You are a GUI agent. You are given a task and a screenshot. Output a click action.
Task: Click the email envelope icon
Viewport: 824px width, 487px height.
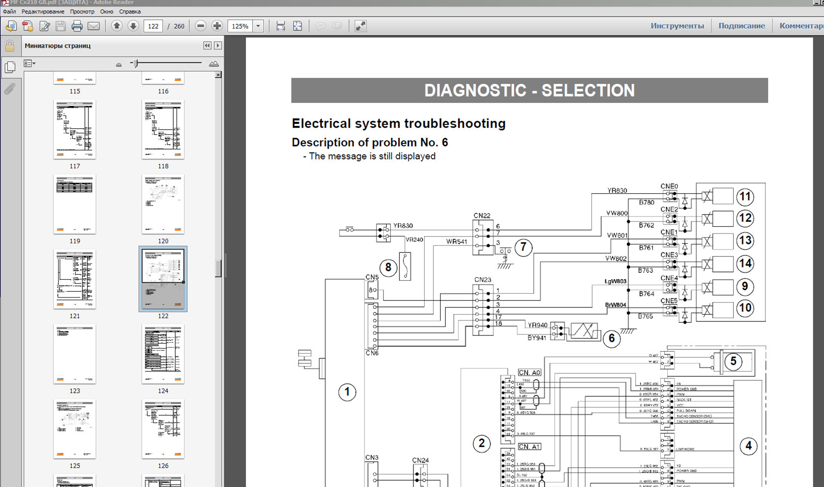[x=94, y=26]
